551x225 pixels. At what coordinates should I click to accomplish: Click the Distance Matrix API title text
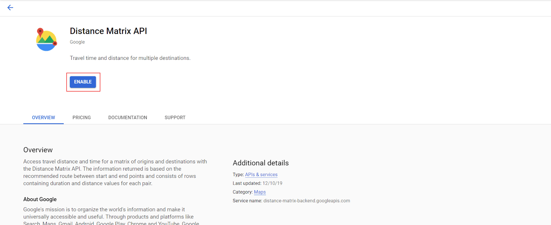point(108,31)
